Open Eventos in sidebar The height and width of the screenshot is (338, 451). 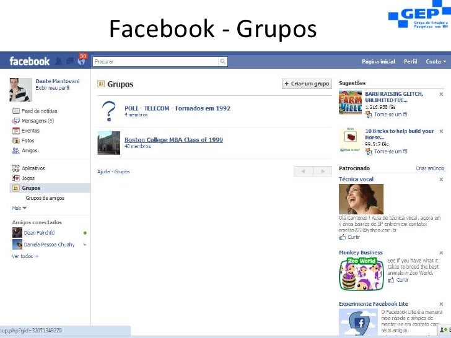click(30, 131)
